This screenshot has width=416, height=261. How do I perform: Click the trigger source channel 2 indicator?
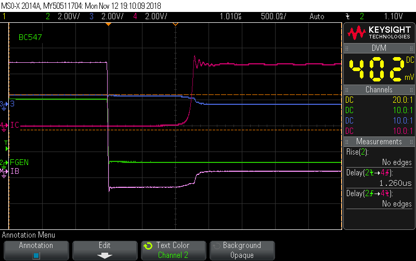click(x=361, y=17)
